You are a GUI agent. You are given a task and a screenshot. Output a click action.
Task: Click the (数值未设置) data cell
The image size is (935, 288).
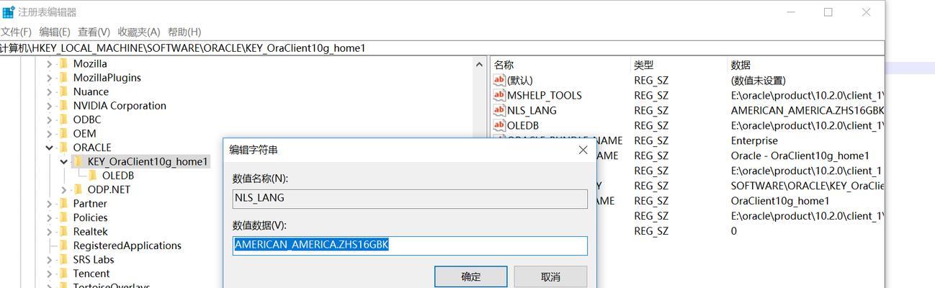click(758, 80)
